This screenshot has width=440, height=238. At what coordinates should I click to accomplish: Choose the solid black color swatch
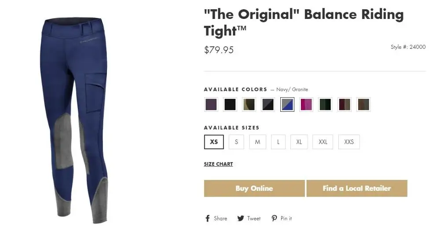[x=230, y=105]
